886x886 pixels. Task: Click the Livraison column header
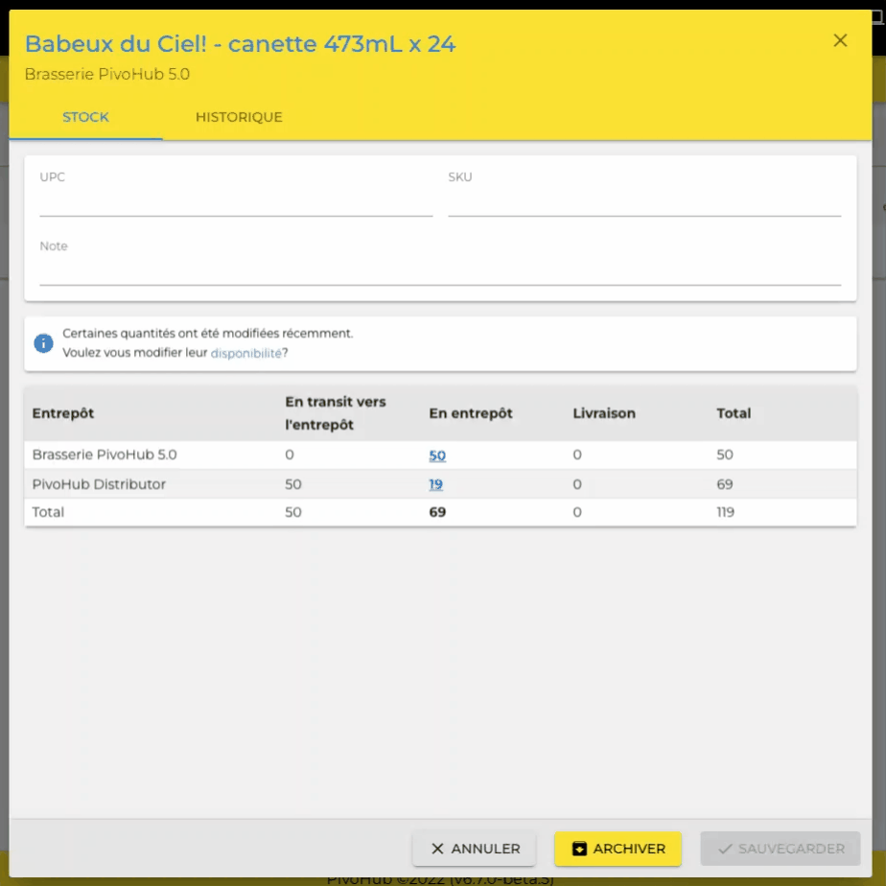pyautogui.click(x=604, y=413)
